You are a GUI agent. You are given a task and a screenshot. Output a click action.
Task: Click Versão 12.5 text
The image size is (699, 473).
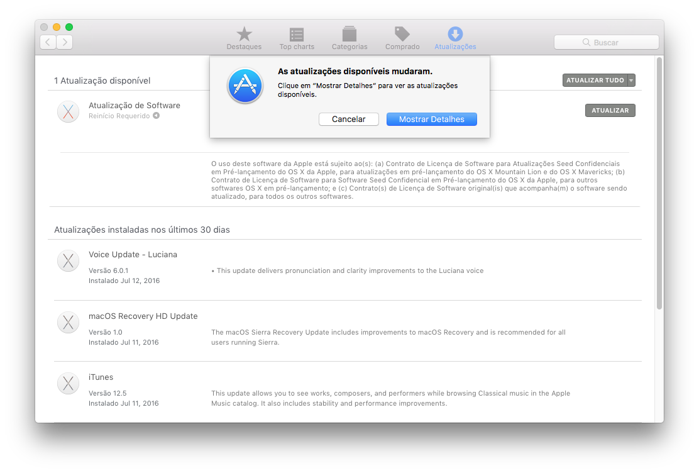[107, 393]
